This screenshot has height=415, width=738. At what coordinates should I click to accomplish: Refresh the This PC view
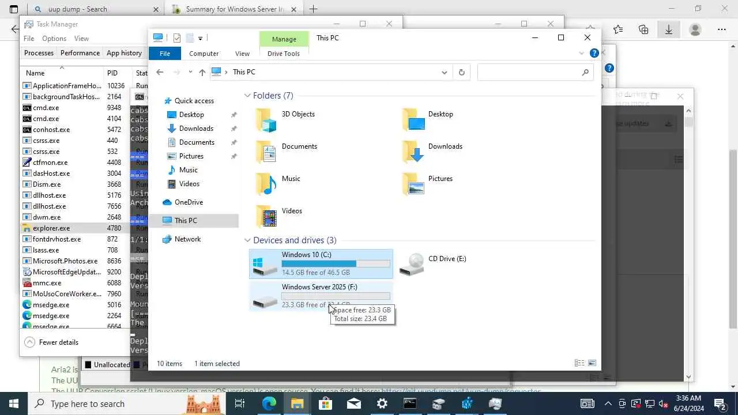coord(461,72)
